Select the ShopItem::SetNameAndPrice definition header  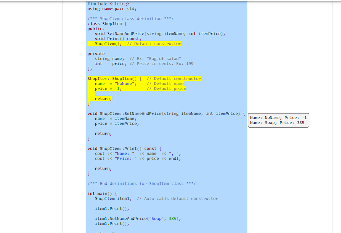click(x=165, y=113)
